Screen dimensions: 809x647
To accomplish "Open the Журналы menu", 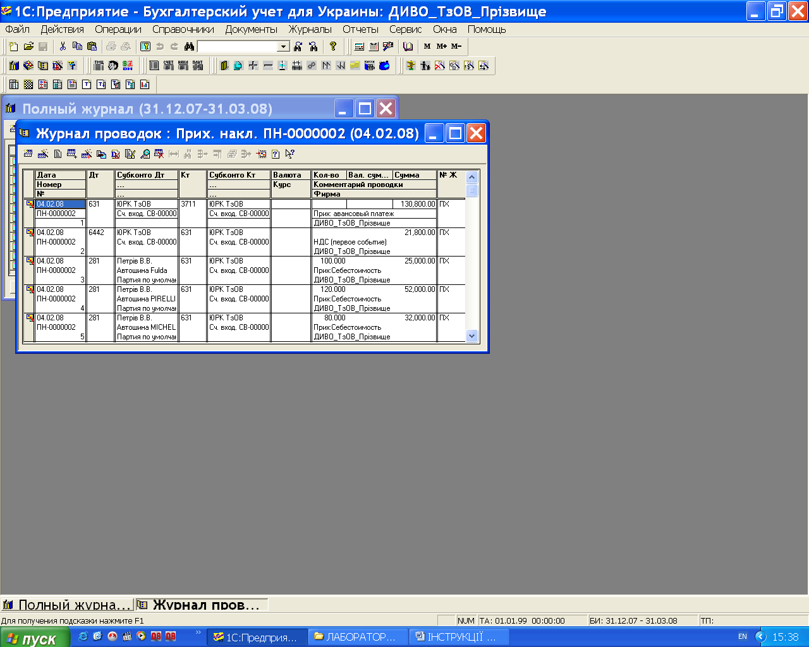I will tap(310, 29).
